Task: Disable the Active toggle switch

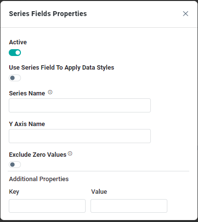Action: (15, 53)
